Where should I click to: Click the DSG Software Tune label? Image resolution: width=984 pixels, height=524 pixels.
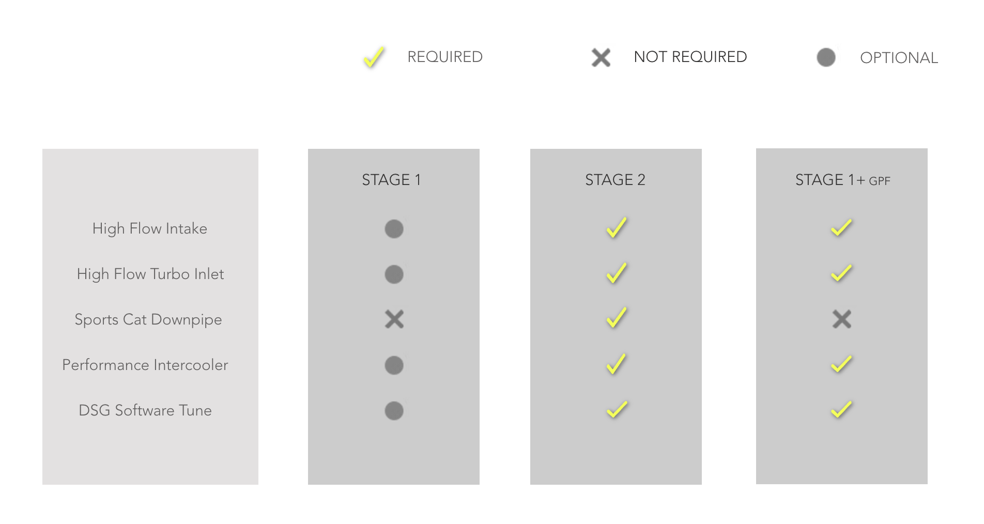pyautogui.click(x=145, y=411)
